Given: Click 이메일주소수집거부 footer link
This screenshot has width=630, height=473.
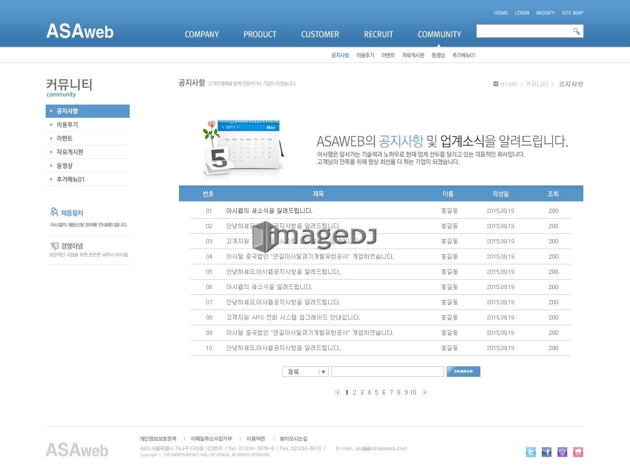Looking at the screenshot, I should click(x=212, y=439).
